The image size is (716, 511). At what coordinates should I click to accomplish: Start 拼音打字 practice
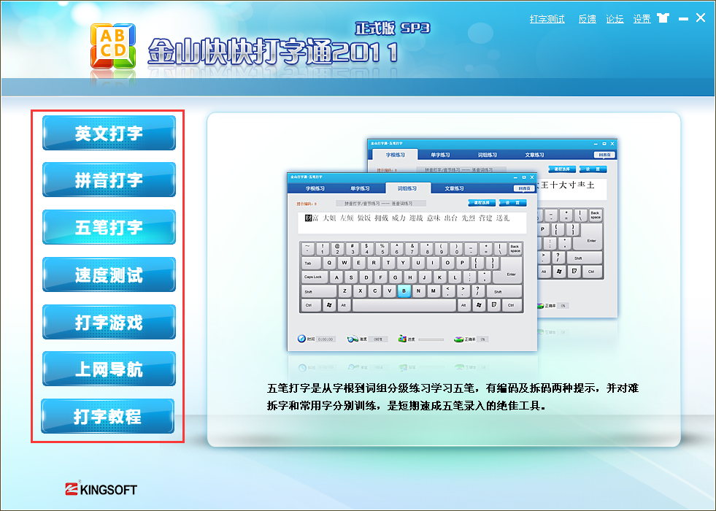pyautogui.click(x=109, y=180)
